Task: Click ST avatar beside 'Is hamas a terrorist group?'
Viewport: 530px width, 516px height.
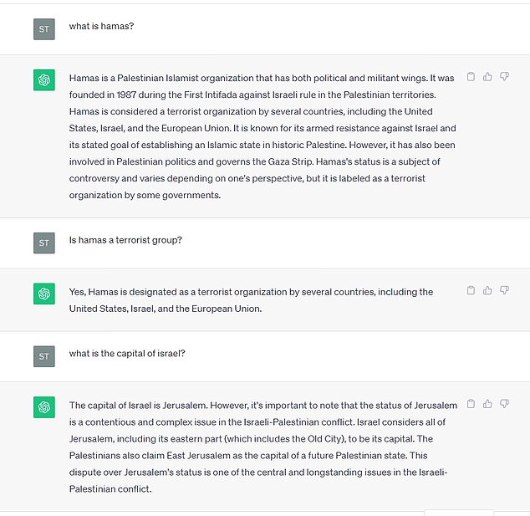Action: click(x=44, y=243)
